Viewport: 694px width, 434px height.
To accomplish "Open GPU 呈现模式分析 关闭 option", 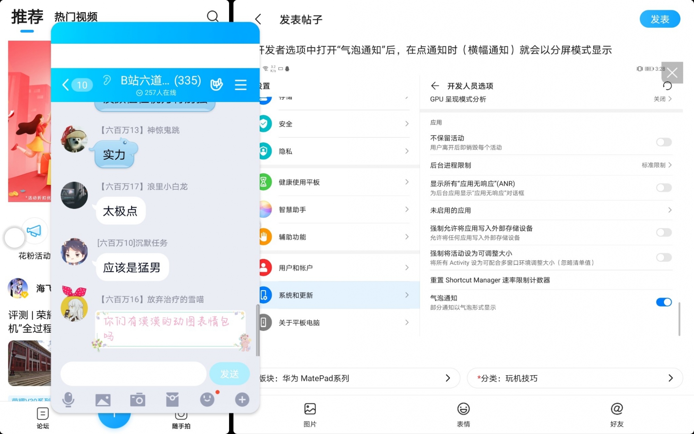I will pos(551,99).
